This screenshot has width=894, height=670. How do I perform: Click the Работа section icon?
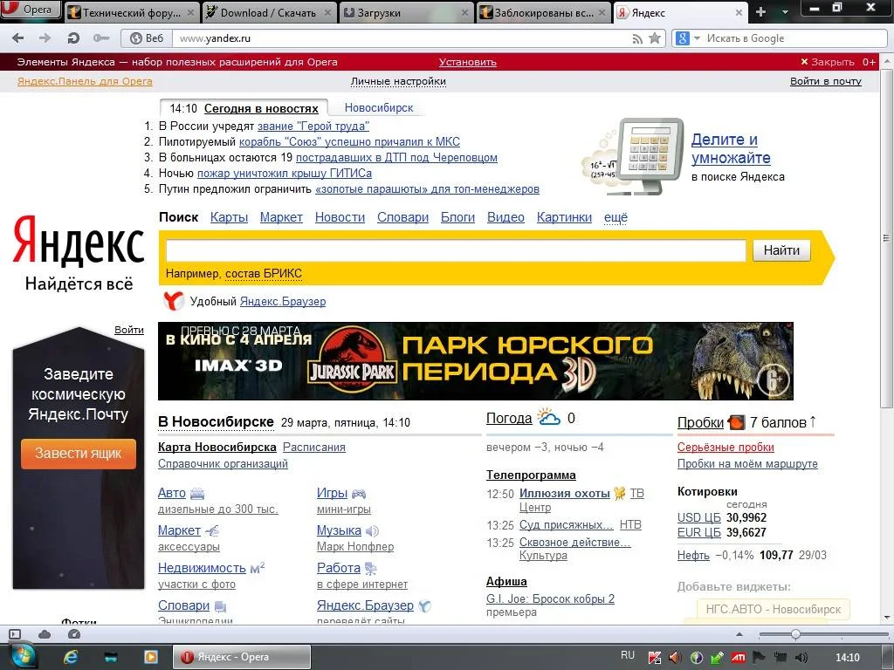370,568
